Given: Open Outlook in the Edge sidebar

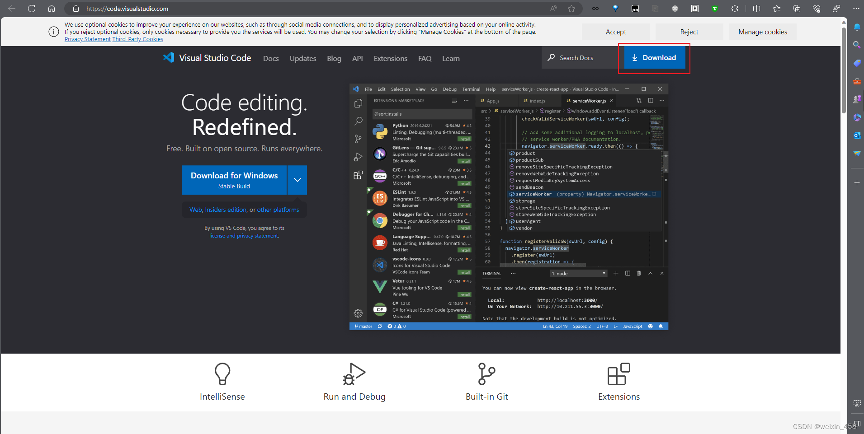Looking at the screenshot, I should click(857, 135).
